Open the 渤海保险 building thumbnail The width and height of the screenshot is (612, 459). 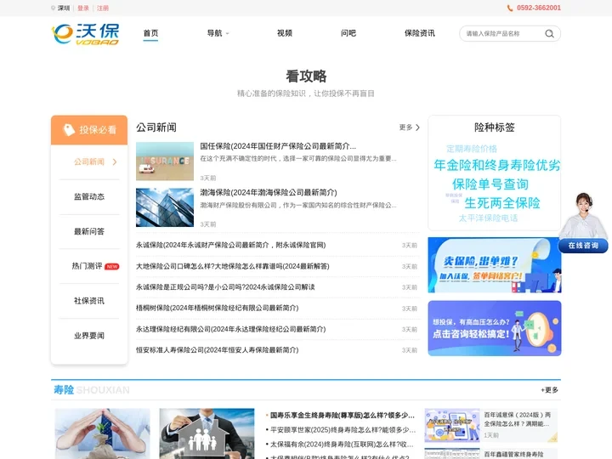coord(165,207)
